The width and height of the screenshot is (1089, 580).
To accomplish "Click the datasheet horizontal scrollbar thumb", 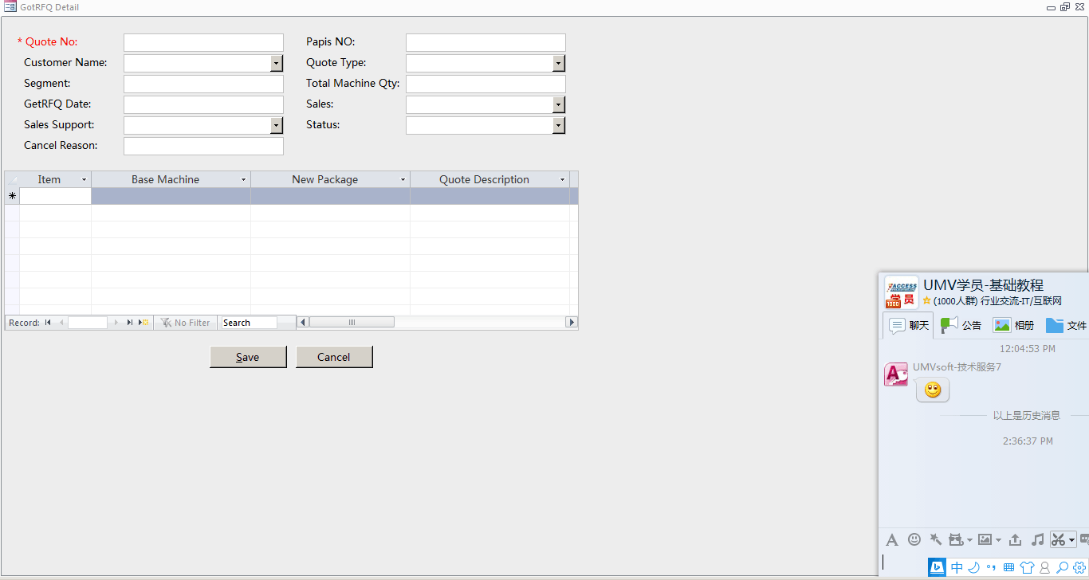I will pyautogui.click(x=352, y=323).
